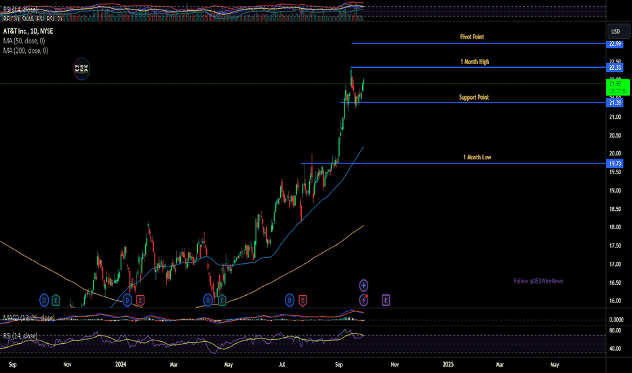This screenshot has height=373, width=632.
Task: Click the 21.39 support price label
Action: point(614,103)
